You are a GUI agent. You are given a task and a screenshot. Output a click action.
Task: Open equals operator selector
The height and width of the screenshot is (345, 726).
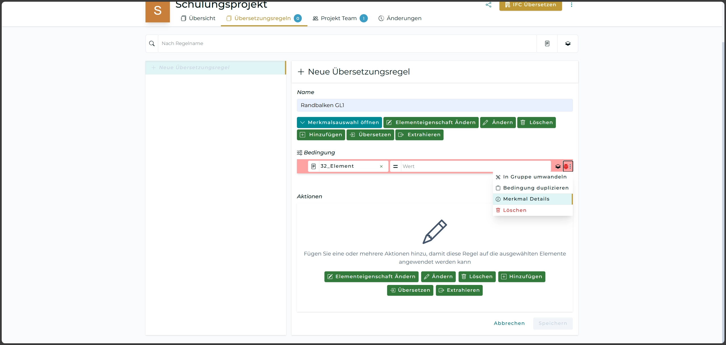pos(395,166)
